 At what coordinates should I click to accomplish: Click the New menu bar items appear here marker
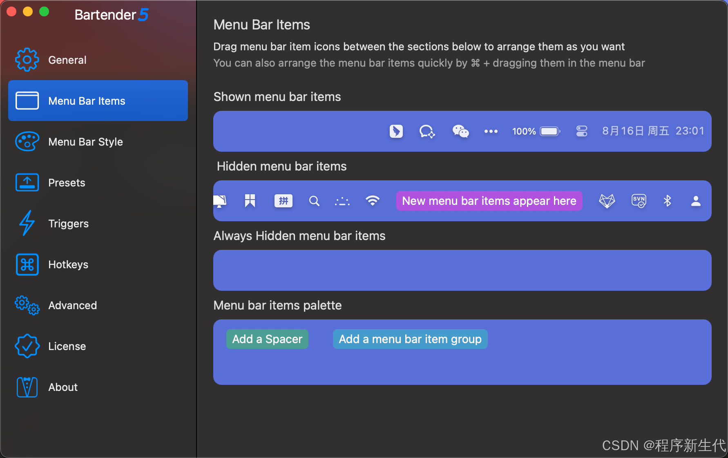(x=489, y=201)
